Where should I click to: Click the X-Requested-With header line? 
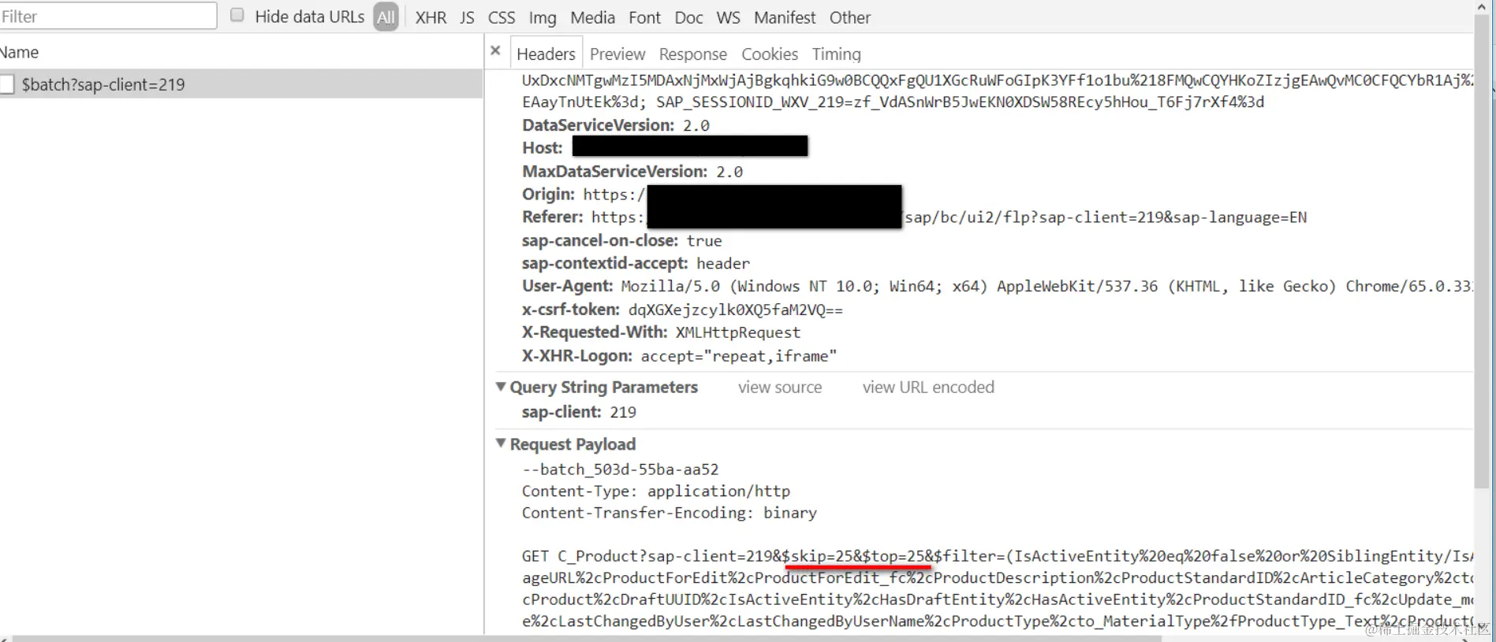click(661, 332)
